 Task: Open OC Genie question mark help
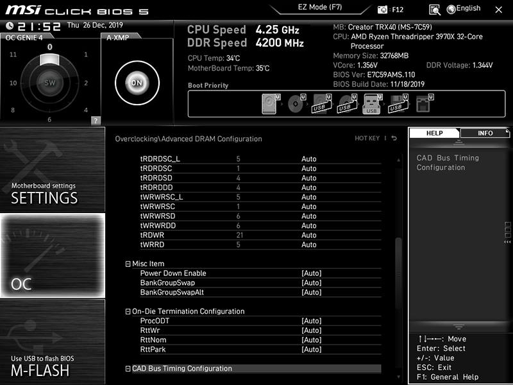click(96, 120)
